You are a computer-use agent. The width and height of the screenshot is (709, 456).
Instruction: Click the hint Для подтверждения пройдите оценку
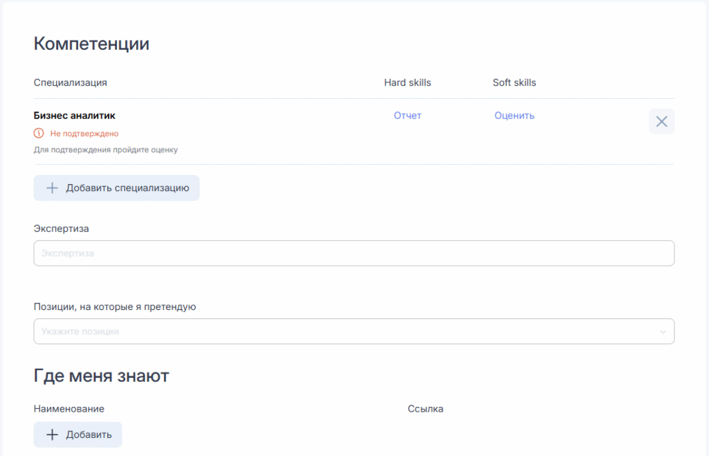pos(105,149)
